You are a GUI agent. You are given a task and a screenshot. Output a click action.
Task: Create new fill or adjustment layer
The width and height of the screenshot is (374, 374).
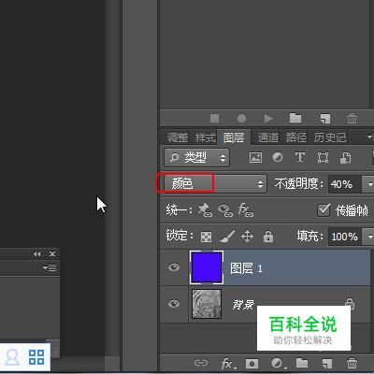pyautogui.click(x=278, y=364)
